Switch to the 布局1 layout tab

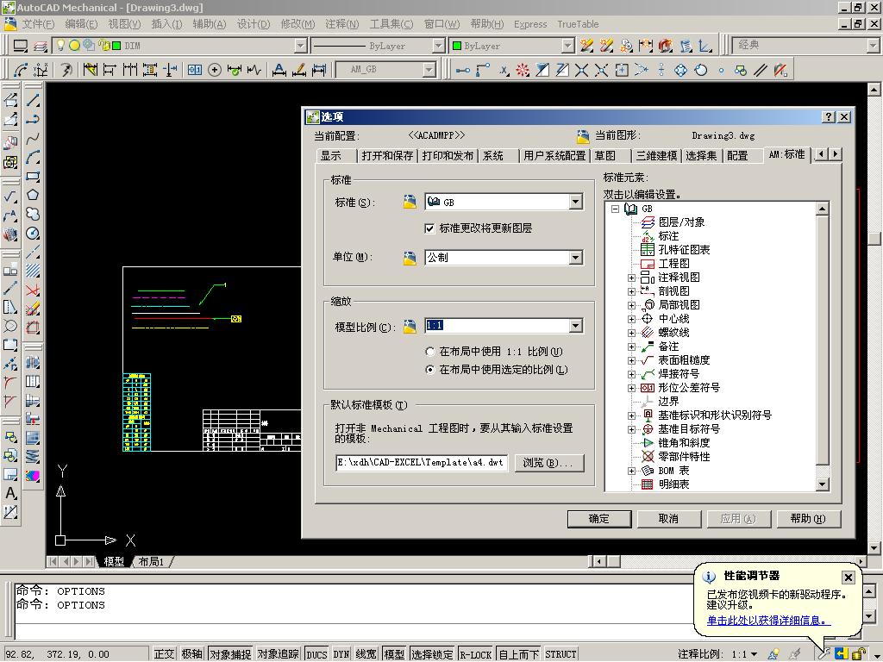[x=151, y=562]
